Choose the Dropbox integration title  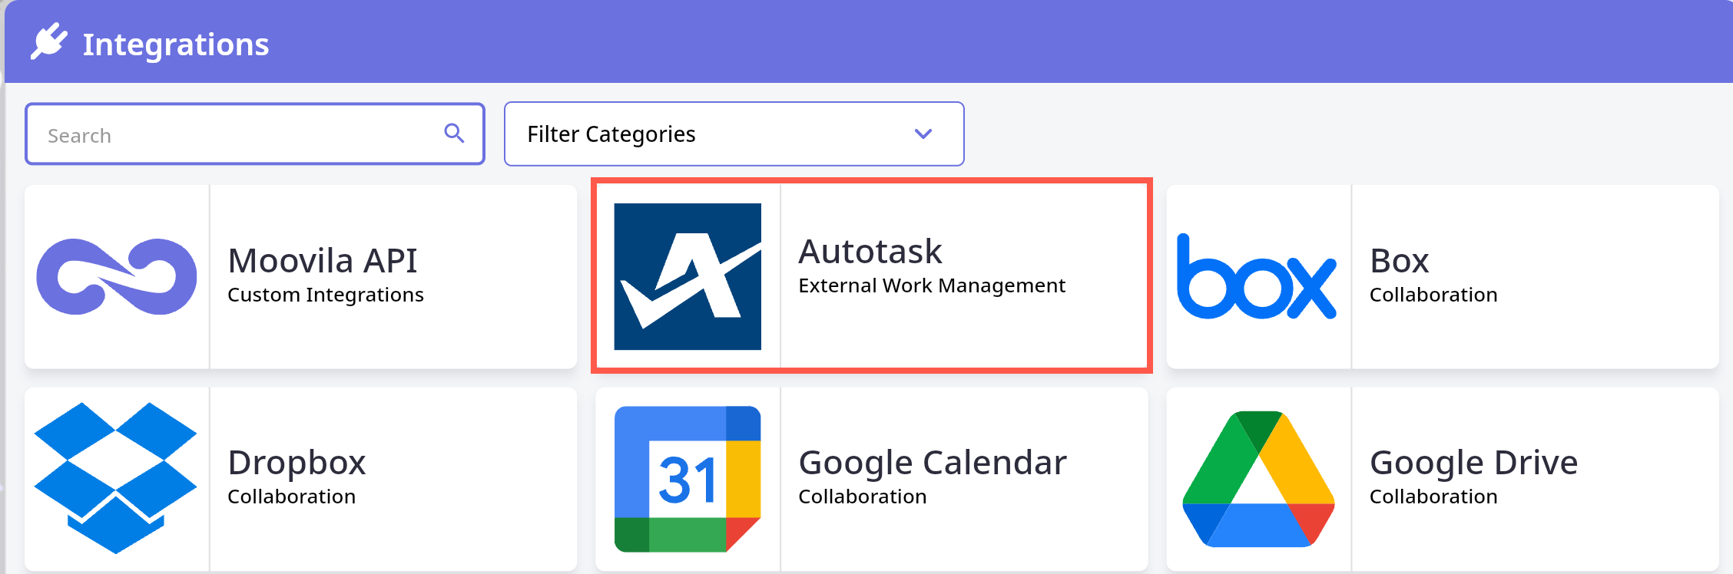click(297, 463)
